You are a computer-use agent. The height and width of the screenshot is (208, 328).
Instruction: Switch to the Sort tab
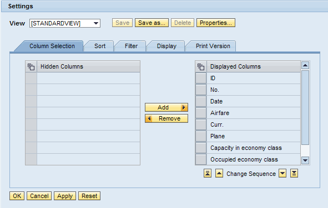[x=100, y=46]
